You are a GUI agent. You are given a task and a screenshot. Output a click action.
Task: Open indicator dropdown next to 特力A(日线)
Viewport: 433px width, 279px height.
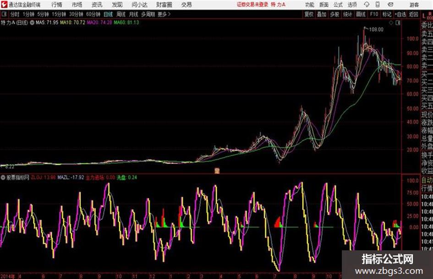click(32, 22)
